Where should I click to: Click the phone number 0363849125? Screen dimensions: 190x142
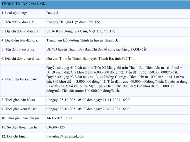56,127
